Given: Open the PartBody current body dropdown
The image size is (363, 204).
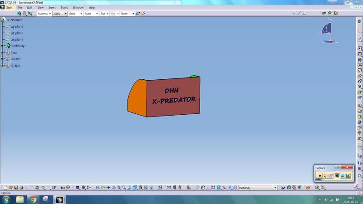Looking at the screenshot, I should tap(275, 188).
